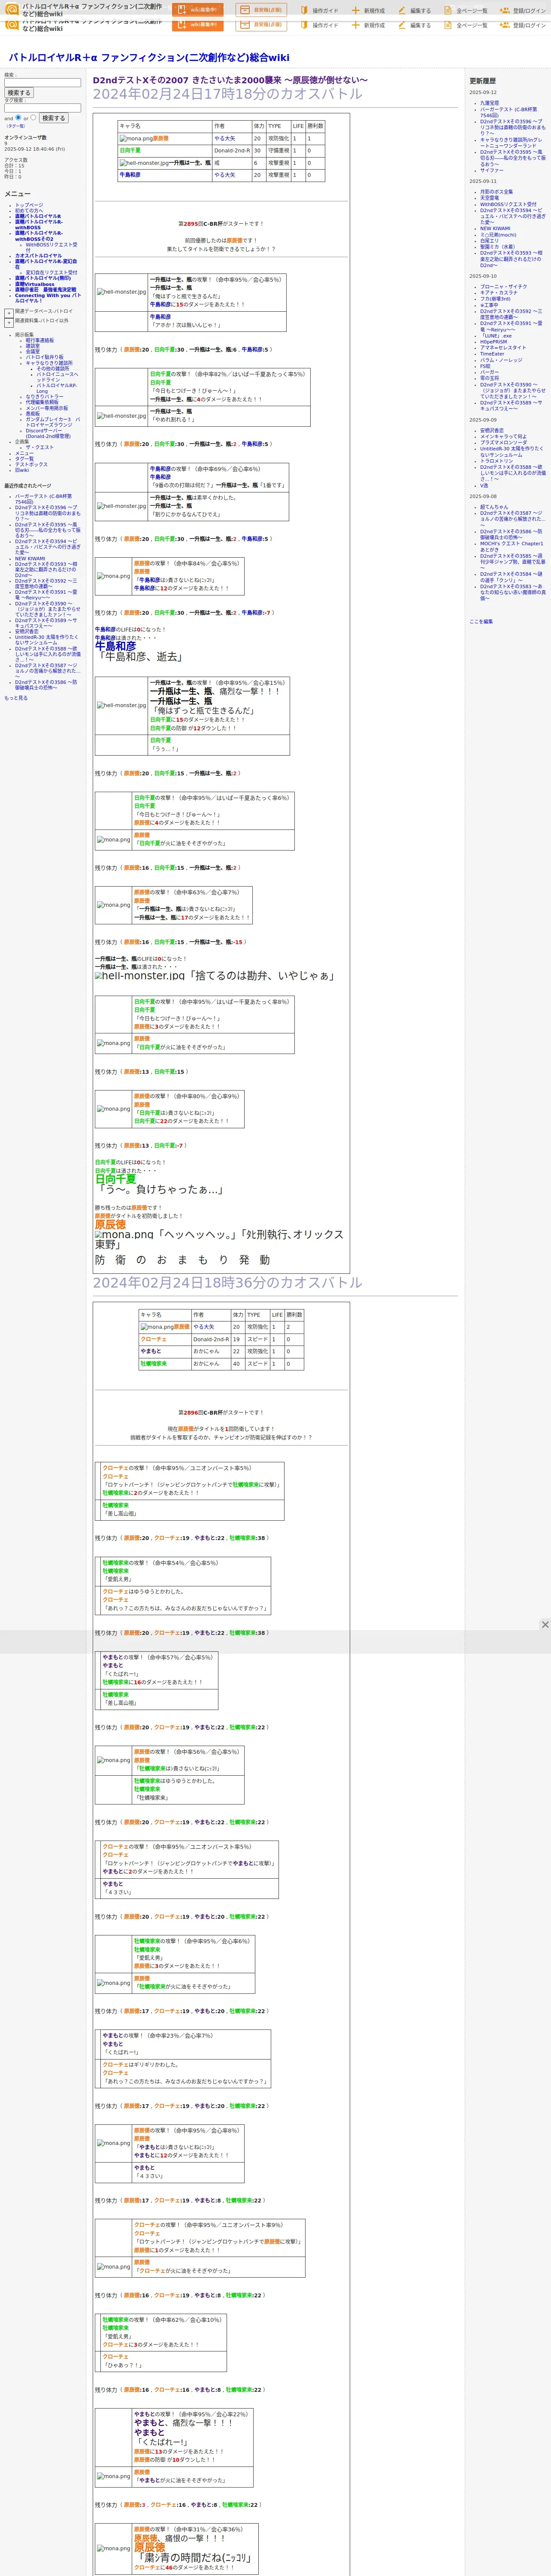Open MOCHI's クエスト Chapter1 あとがき link
This screenshot has height=2576, width=551.
511,547
